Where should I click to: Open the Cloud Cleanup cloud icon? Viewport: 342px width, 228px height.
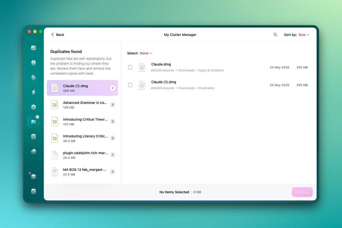pos(33,151)
